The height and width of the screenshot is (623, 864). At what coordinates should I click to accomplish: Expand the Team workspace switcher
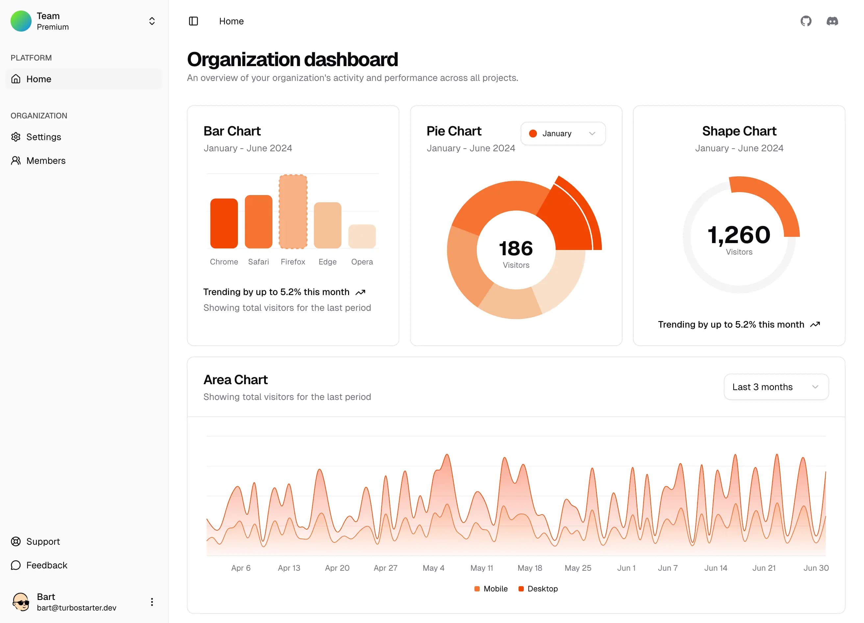152,21
